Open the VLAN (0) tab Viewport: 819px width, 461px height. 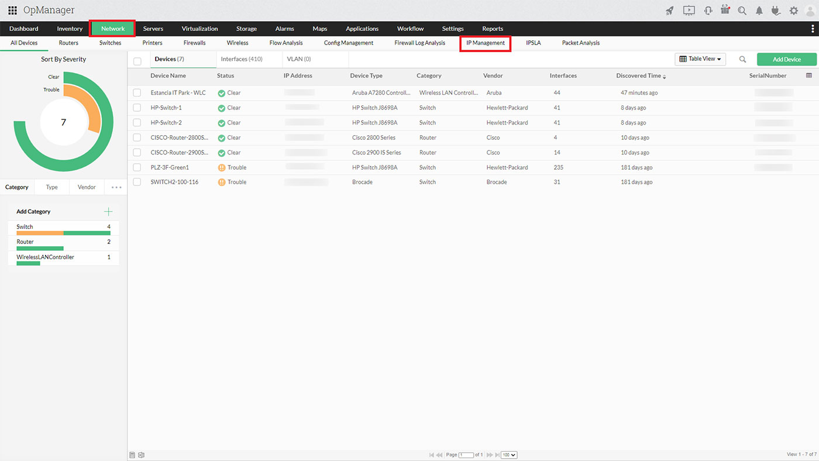tap(299, 59)
